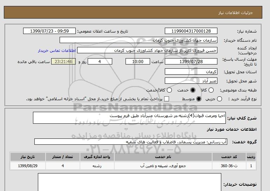Image resolution: width=270 pixels, height=191 pixels.
Task: Select the جزیی purchase type radio
Action: tap(220, 99)
